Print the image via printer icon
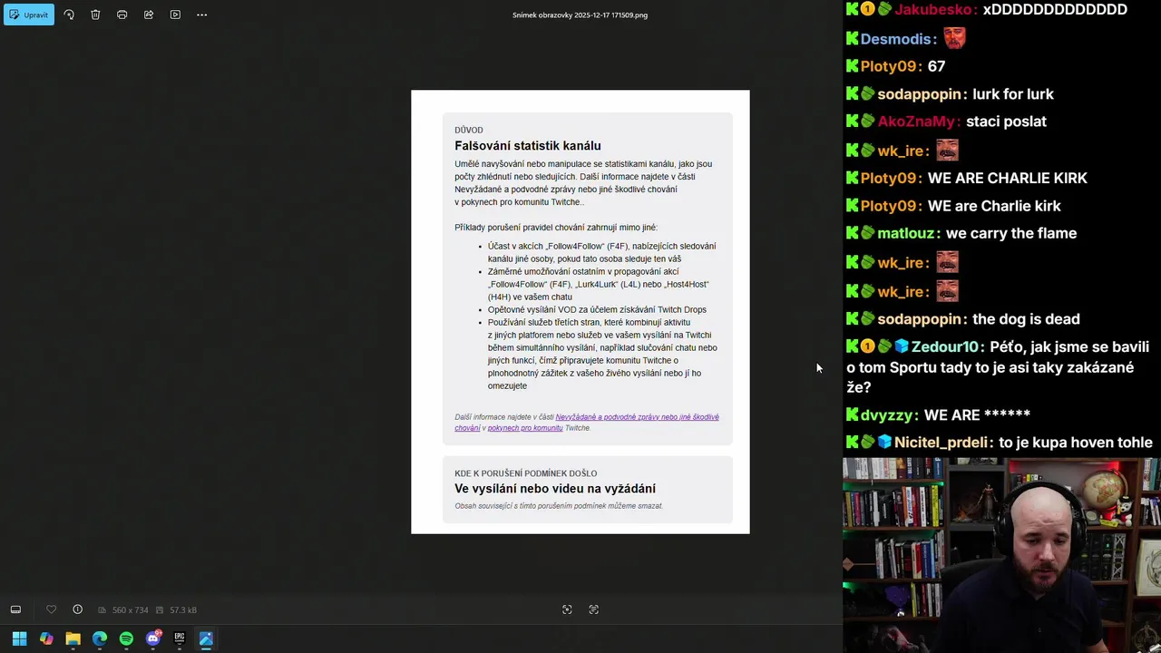The width and height of the screenshot is (1161, 653). (x=122, y=15)
